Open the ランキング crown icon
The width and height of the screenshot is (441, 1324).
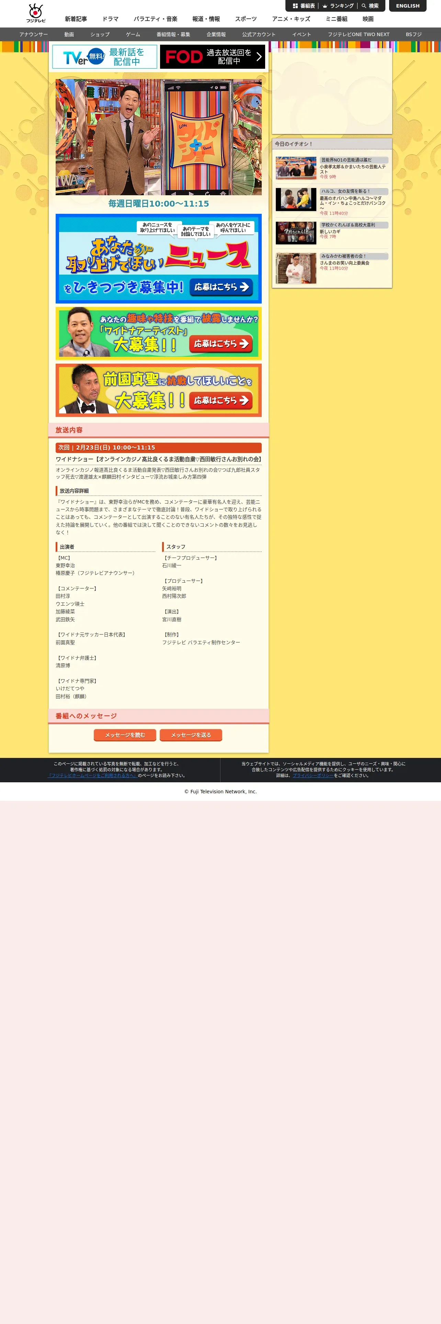click(325, 6)
